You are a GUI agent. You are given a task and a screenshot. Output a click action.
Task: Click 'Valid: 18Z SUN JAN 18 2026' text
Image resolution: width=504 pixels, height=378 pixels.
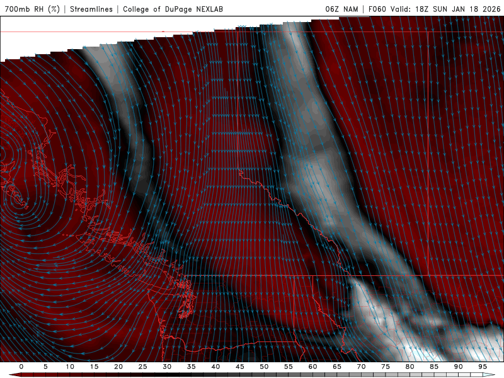pos(445,9)
